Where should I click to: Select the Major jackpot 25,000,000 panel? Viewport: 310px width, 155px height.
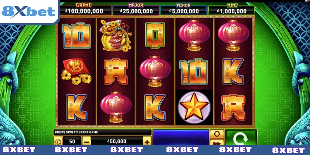pyautogui.click(x=136, y=9)
